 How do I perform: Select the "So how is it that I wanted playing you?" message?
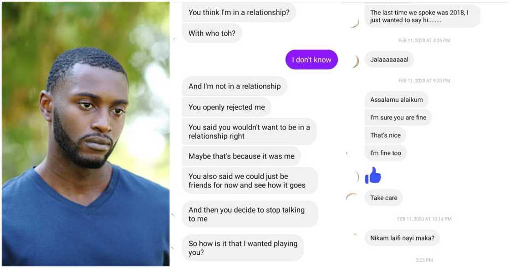point(243,248)
